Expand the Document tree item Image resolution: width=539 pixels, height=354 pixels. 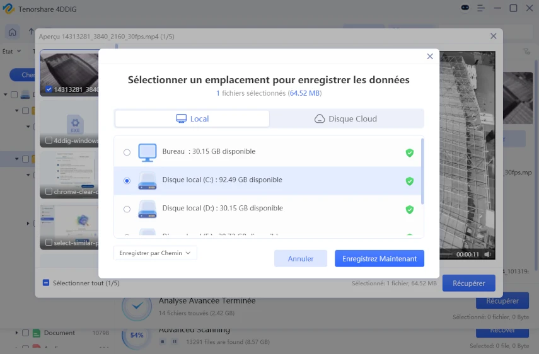click(x=16, y=333)
